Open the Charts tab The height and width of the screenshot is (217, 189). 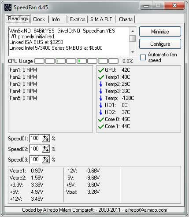tap(126, 19)
